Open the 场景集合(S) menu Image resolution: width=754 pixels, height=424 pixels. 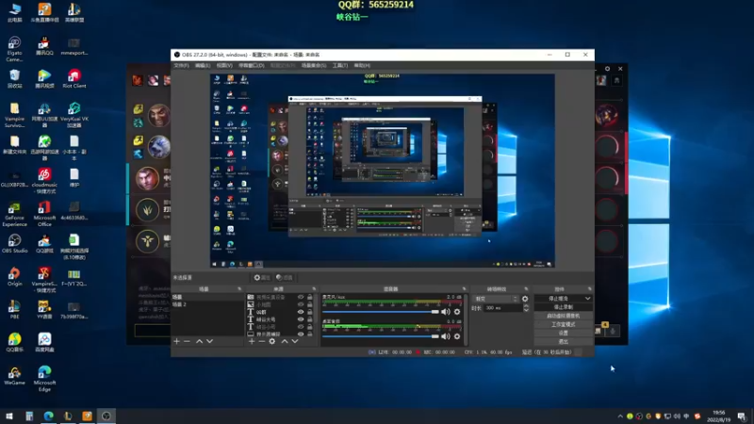pyautogui.click(x=314, y=65)
